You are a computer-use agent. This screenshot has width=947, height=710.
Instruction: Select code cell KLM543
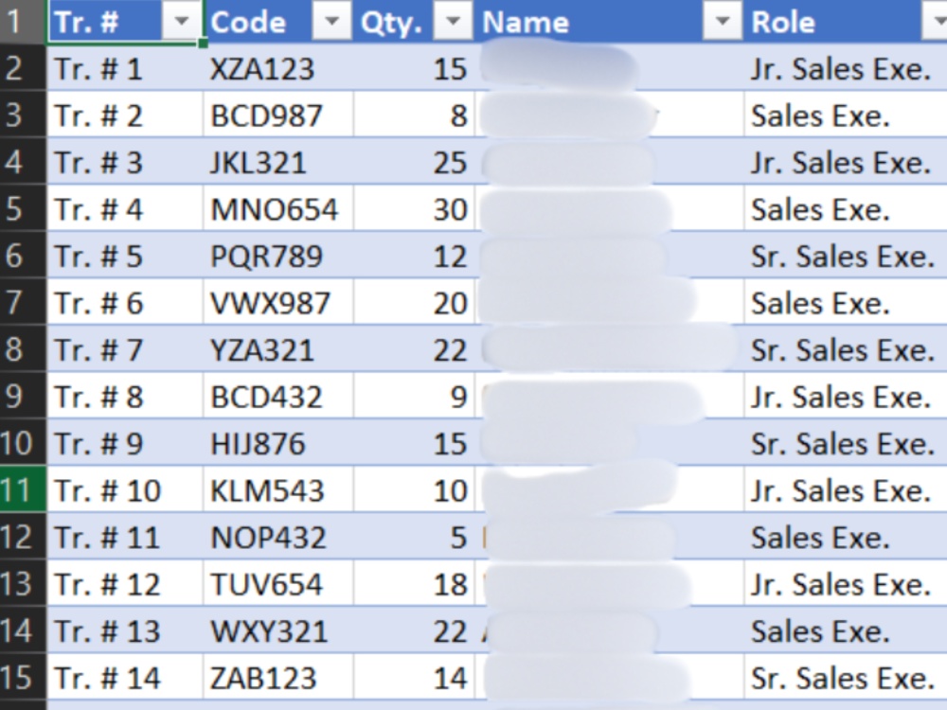[x=278, y=489]
